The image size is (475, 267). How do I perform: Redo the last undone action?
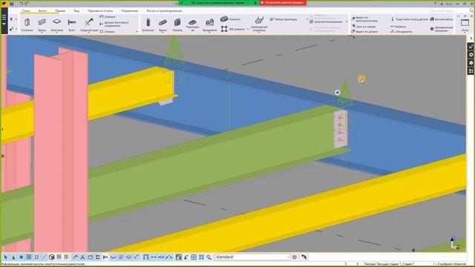pos(27,4)
